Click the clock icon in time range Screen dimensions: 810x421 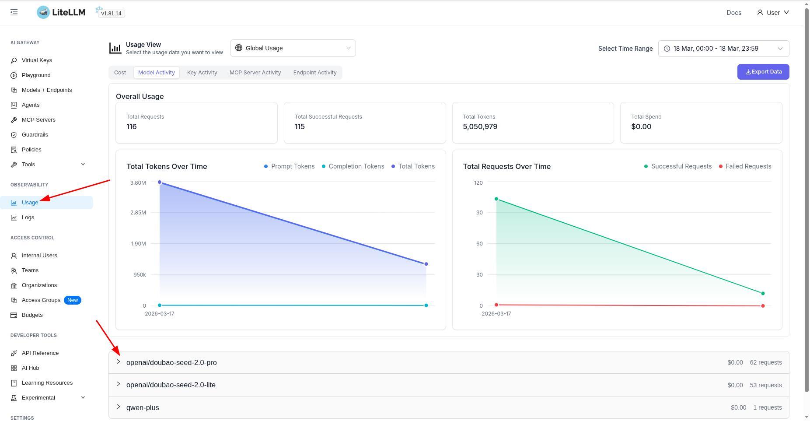tap(667, 49)
